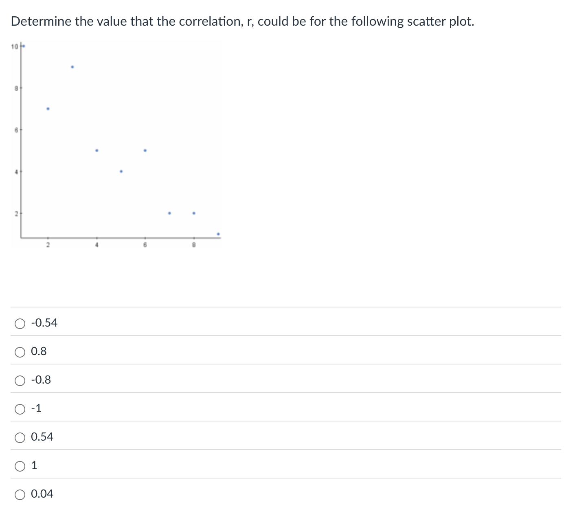Click the x-axis label 8
This screenshot has width=575, height=518.
tap(194, 244)
